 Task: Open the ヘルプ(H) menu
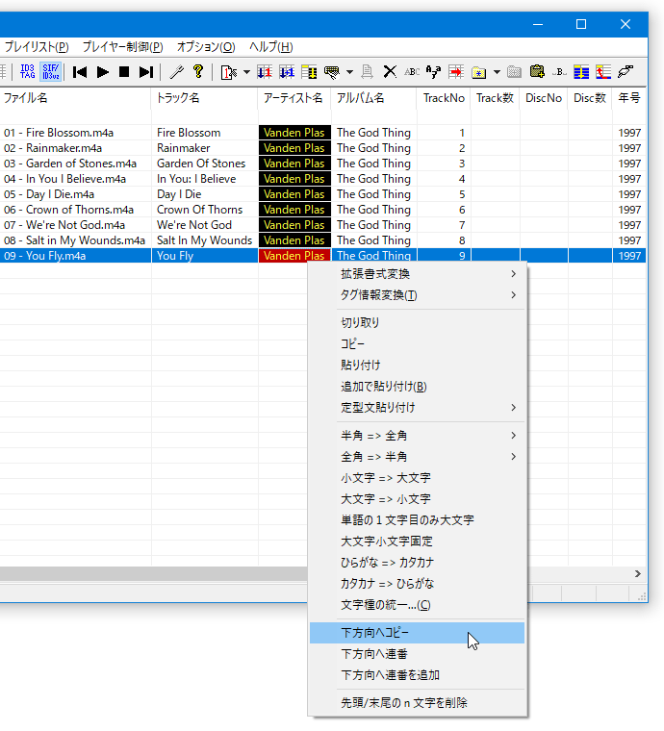[x=271, y=47]
